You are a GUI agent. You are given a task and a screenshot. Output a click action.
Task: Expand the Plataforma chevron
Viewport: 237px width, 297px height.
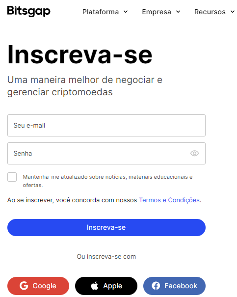(x=126, y=12)
